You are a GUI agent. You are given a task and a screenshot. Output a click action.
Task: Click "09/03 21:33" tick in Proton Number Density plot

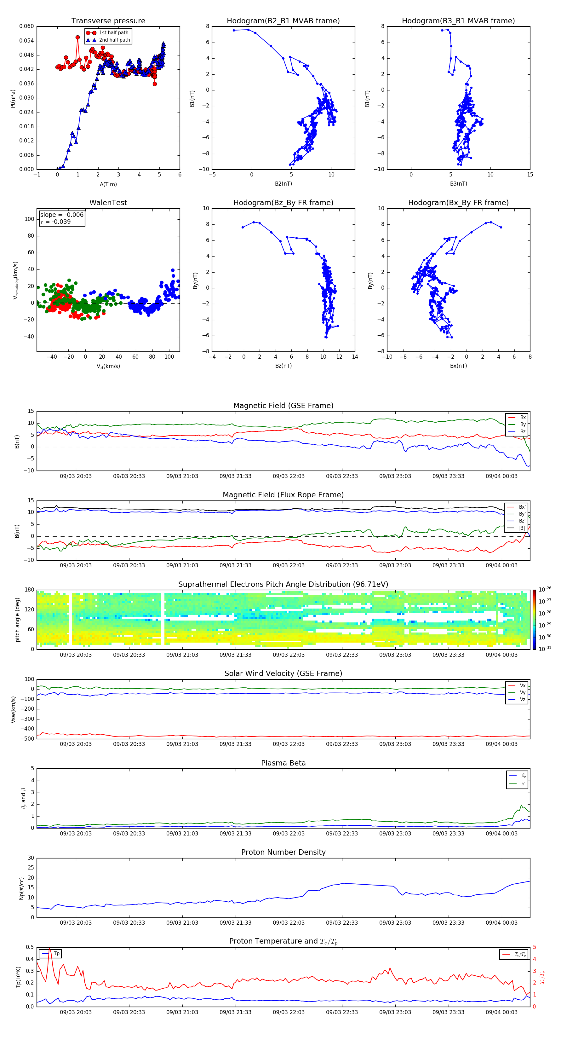tap(235, 923)
